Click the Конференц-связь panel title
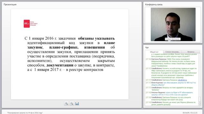This screenshot has height=114, width=204. click(x=154, y=4)
